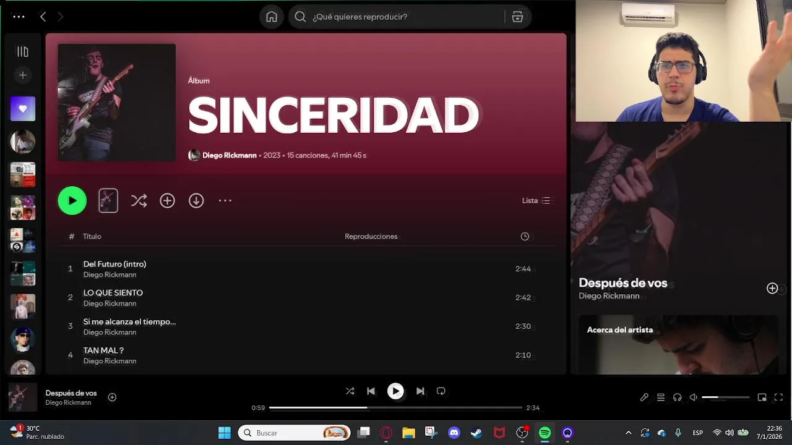
Task: Click the SINCERIDAD album cover art
Action: pyautogui.click(x=117, y=103)
